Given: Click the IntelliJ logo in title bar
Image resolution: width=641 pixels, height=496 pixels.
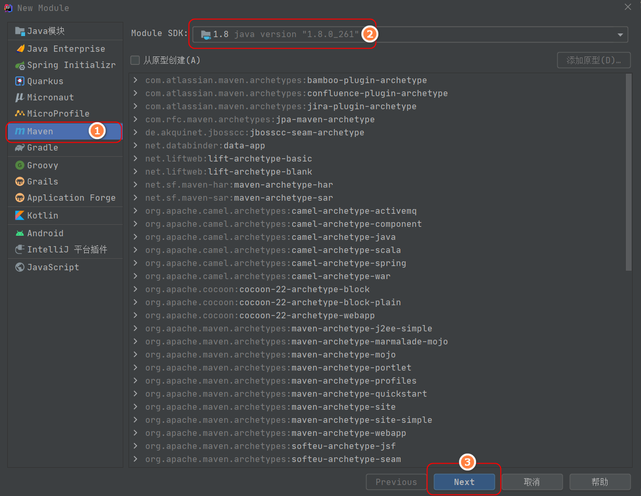Looking at the screenshot, I should coord(8,7).
